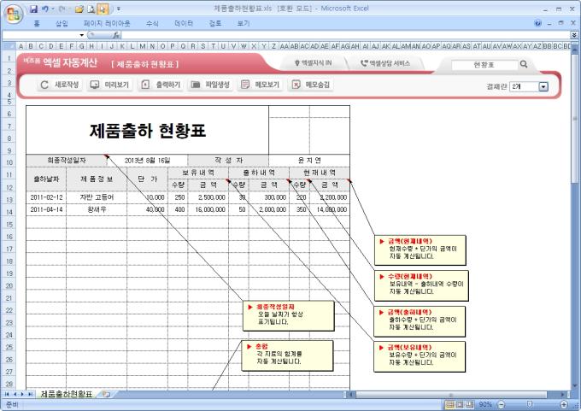Image resolution: width=581 pixels, height=411 pixels.
Task: Switch to 페이지 레이아웃 tab
Action: [x=107, y=24]
